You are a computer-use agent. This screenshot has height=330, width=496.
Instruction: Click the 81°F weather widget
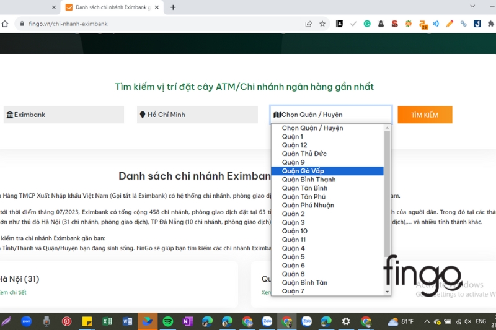click(401, 322)
